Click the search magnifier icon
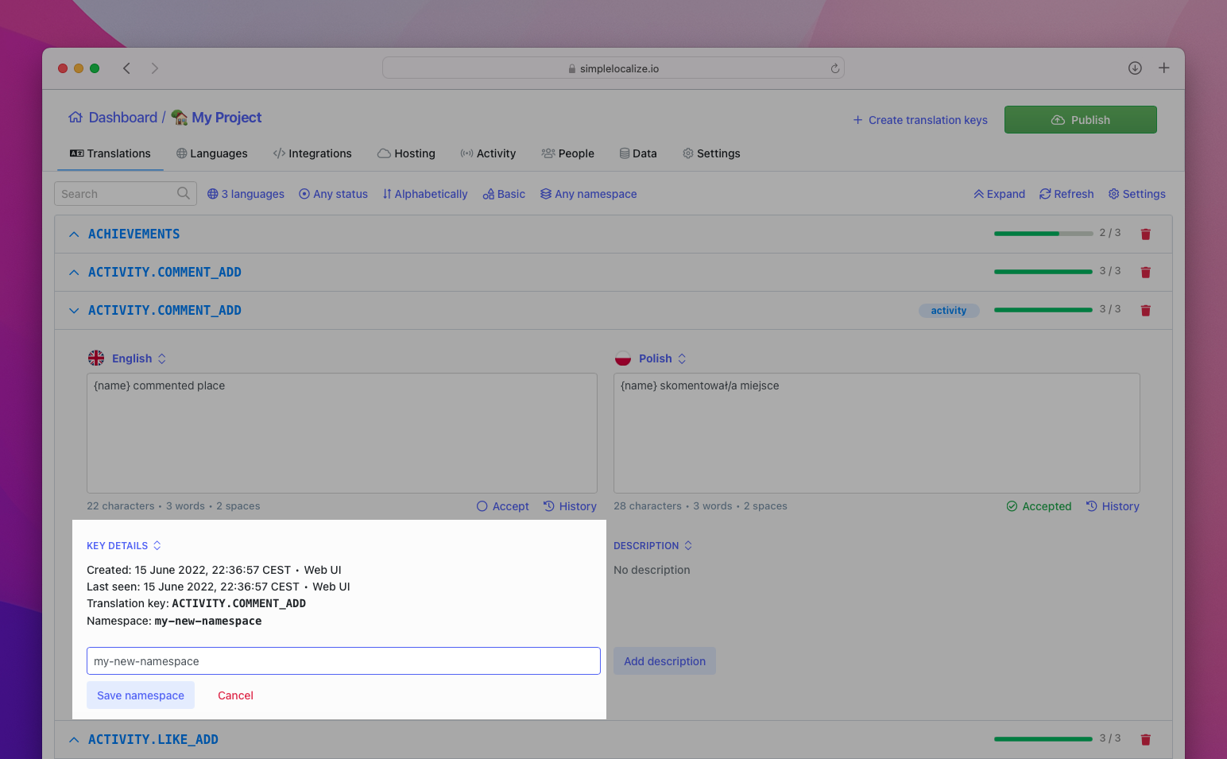The width and height of the screenshot is (1227, 759). pos(184,193)
